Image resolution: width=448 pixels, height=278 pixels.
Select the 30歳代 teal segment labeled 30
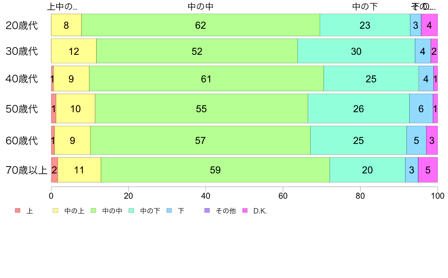(356, 51)
